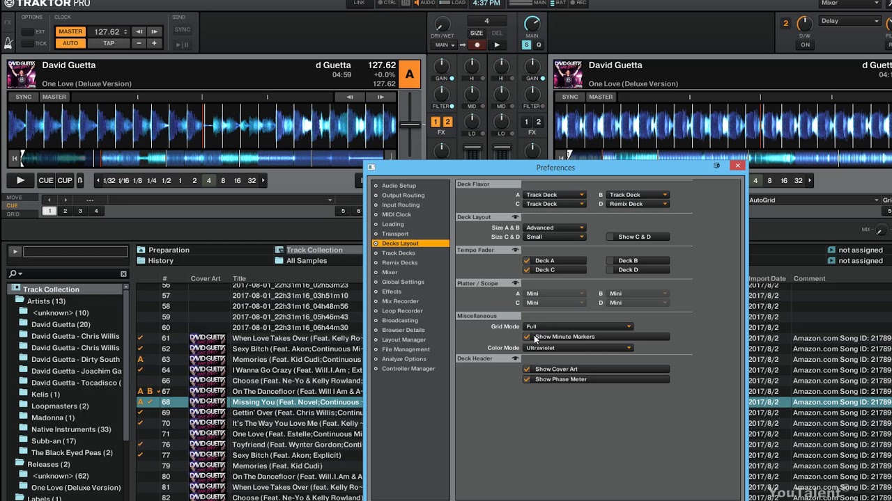The image size is (892, 501).
Task: Adjust the Dry/Wet knob of loop recorder
Action: coord(441,25)
